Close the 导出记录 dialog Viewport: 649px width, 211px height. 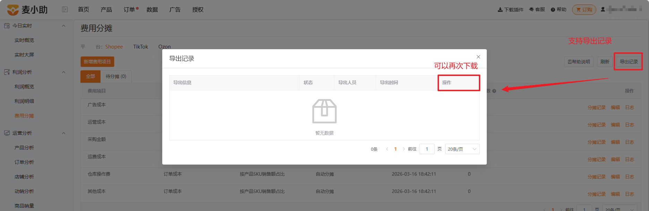pyautogui.click(x=478, y=57)
